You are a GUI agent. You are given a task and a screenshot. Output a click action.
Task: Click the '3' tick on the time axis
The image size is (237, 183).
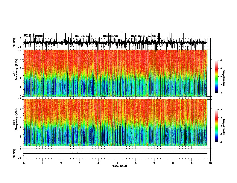tap(80, 163)
